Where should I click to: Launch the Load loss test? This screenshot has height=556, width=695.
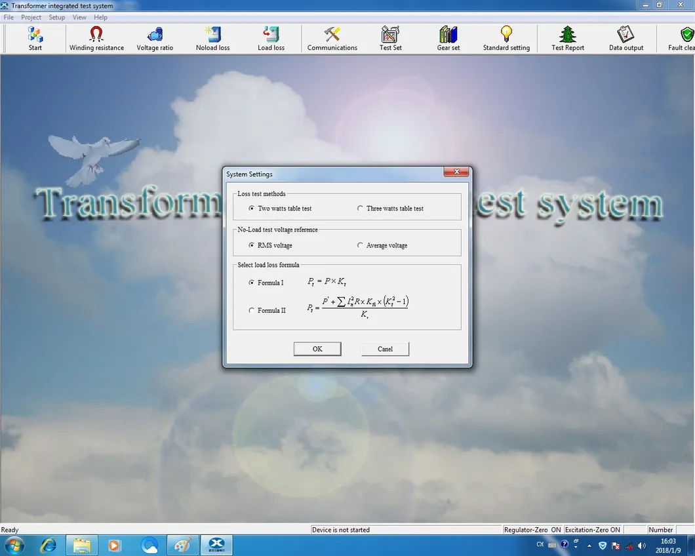click(271, 38)
